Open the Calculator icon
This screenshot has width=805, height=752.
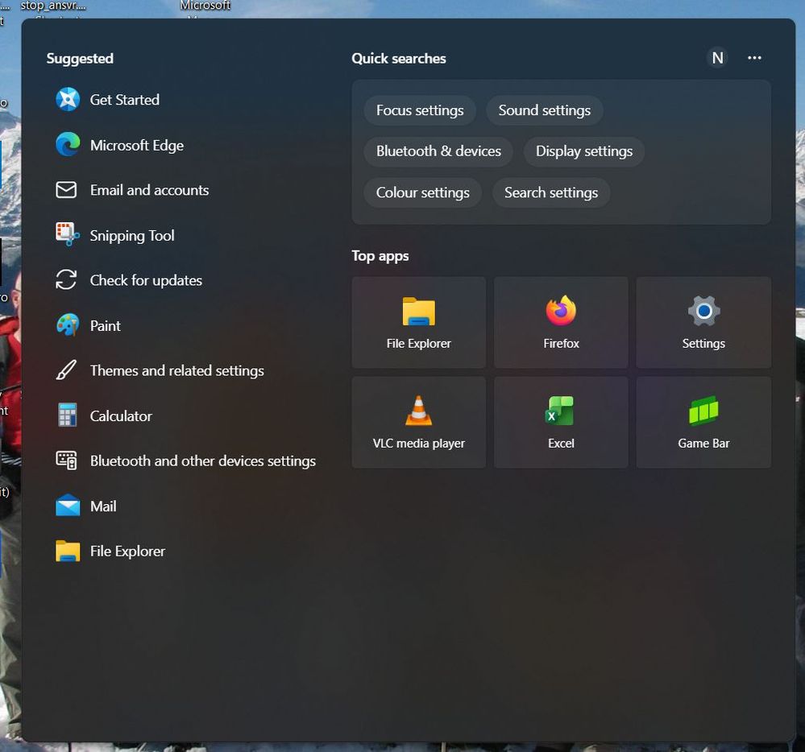tap(67, 415)
